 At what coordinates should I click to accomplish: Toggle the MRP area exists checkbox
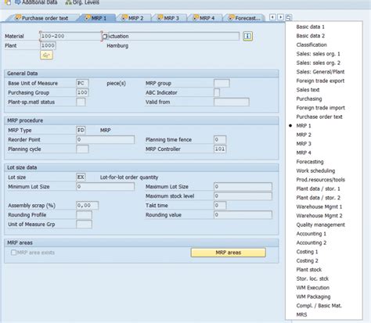click(x=13, y=253)
